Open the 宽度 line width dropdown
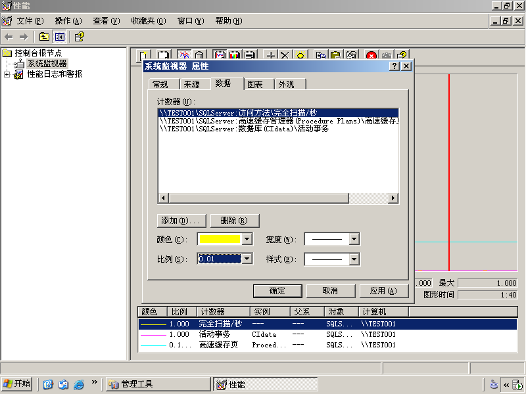The height and width of the screenshot is (394, 526). (354, 239)
